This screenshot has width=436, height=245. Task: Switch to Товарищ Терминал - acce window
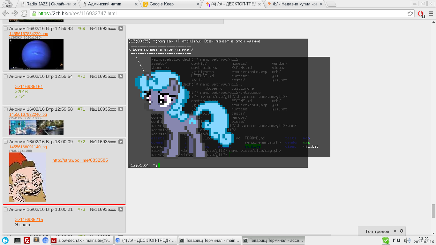(x=273, y=240)
